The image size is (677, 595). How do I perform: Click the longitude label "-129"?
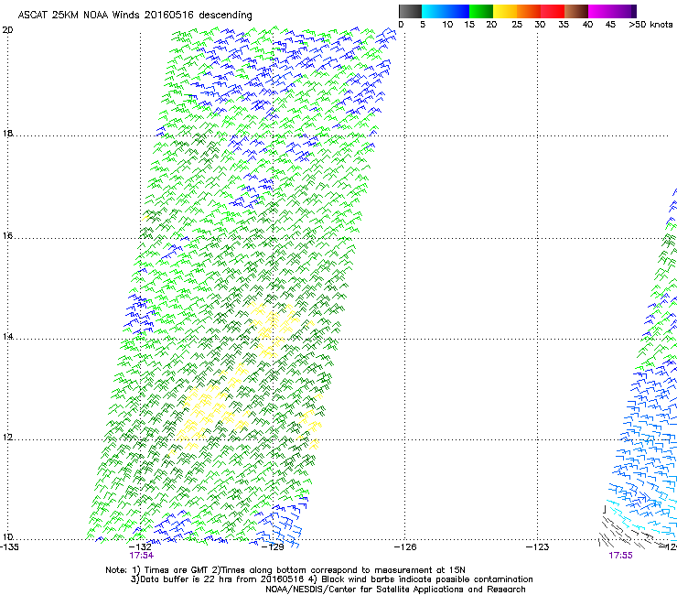click(273, 547)
